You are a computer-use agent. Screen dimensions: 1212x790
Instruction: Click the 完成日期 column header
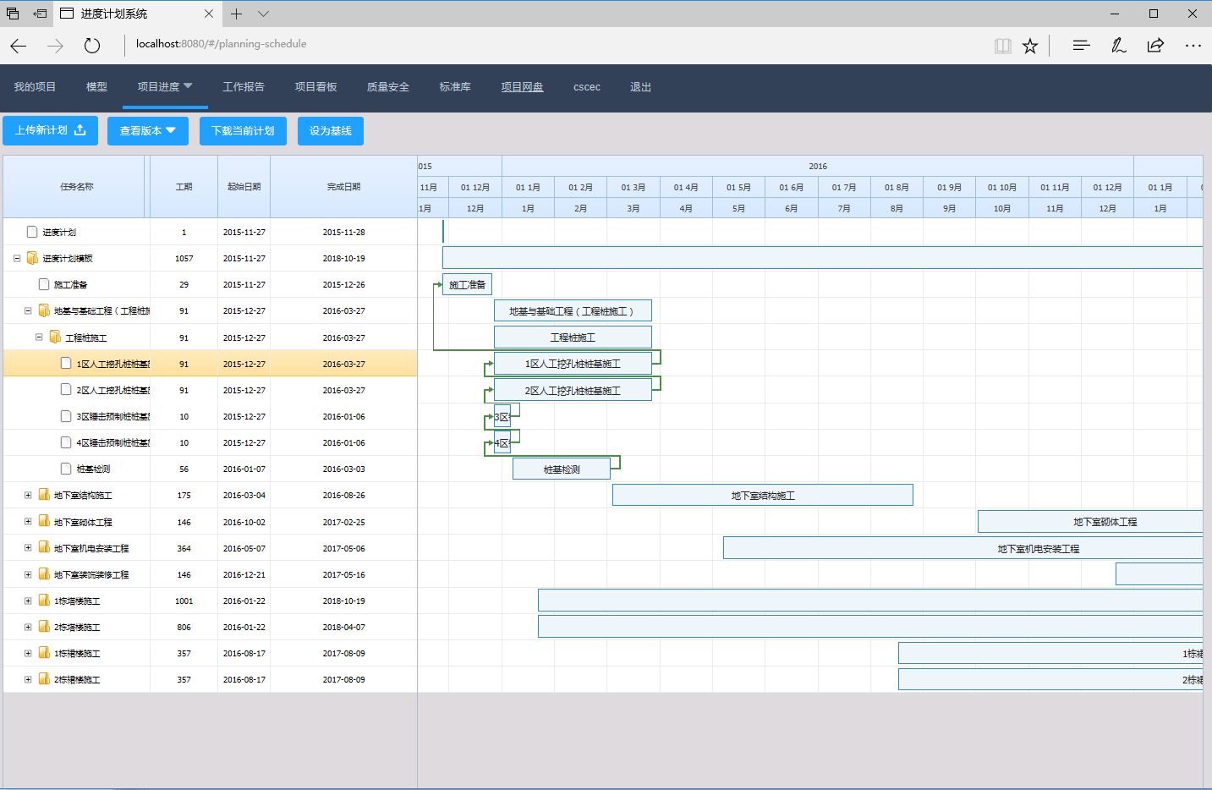click(x=343, y=187)
